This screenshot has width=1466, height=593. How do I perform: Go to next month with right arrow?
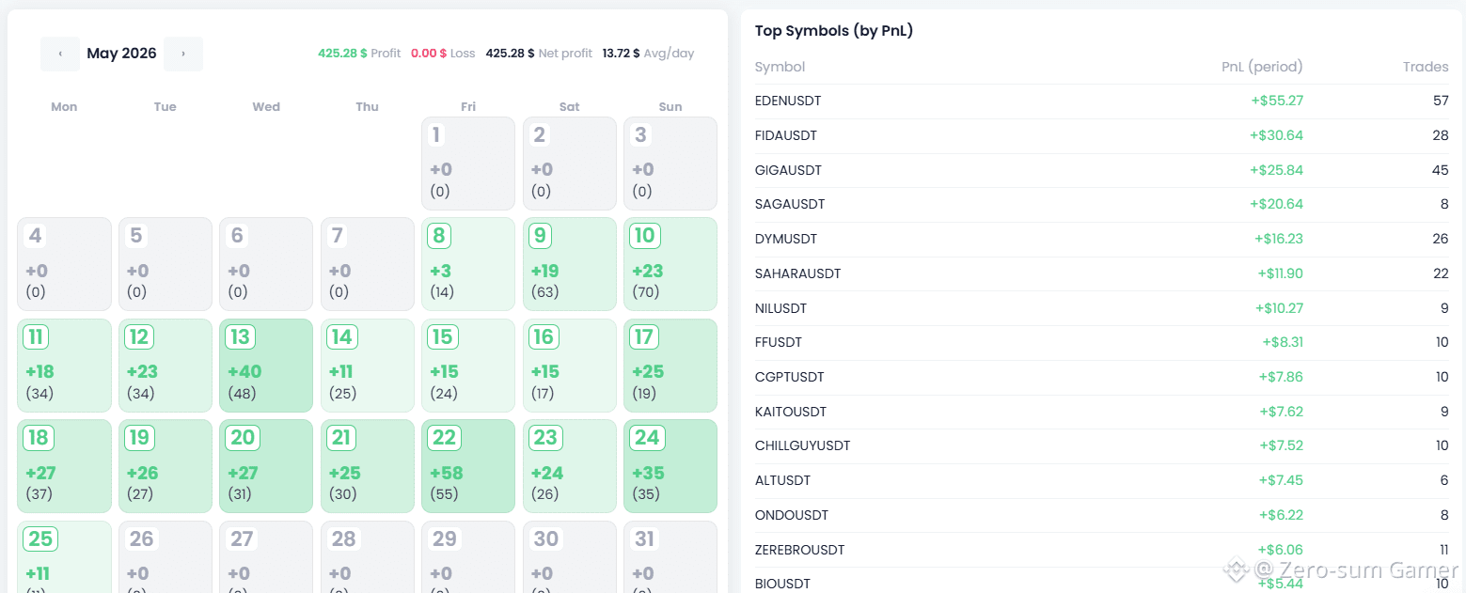[183, 54]
